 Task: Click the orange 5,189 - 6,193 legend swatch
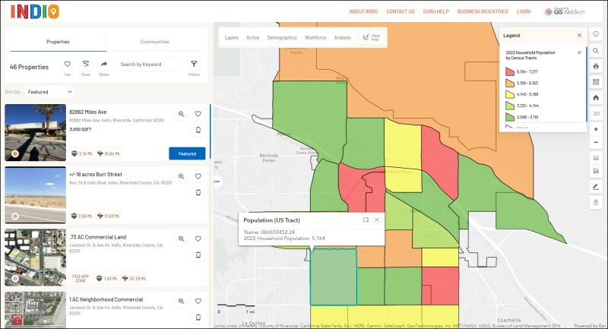(x=510, y=83)
